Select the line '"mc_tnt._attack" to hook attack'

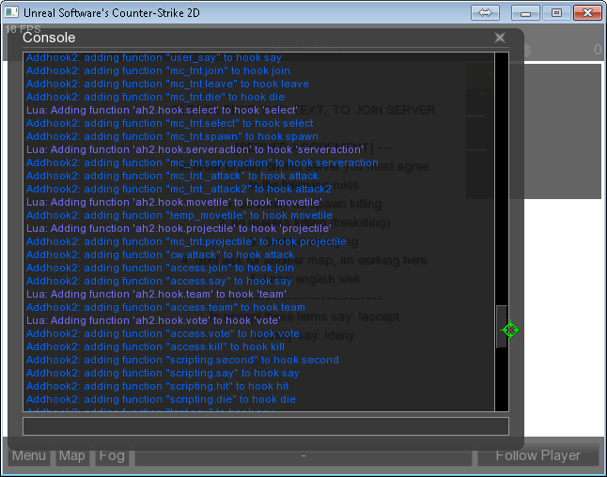[172, 176]
